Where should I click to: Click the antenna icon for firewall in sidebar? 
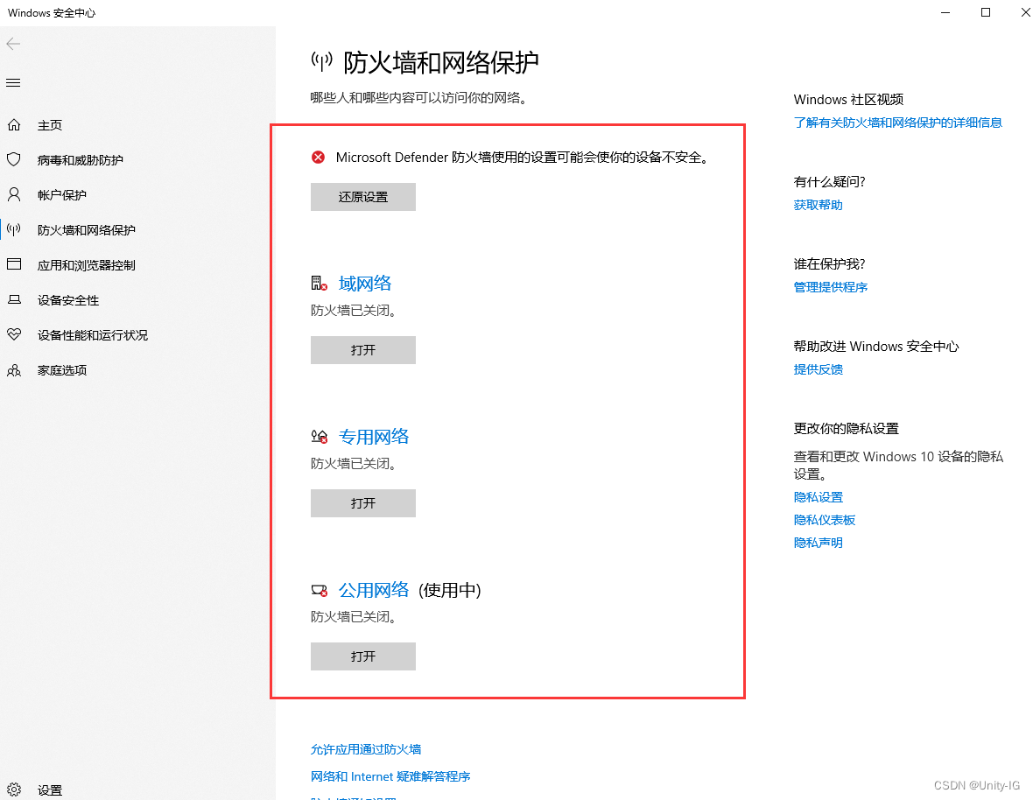click(14, 229)
